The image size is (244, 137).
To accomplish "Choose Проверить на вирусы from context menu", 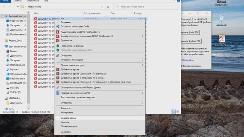I will pos(100,46).
